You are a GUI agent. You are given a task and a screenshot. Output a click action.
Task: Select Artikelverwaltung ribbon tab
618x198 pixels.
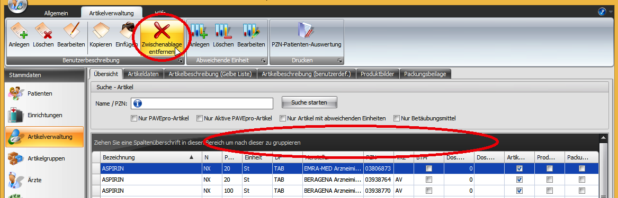(x=112, y=13)
